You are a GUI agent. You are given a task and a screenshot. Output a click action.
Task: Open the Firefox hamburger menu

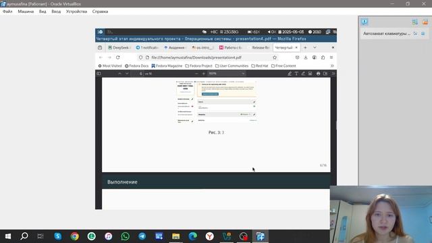pos(331,57)
